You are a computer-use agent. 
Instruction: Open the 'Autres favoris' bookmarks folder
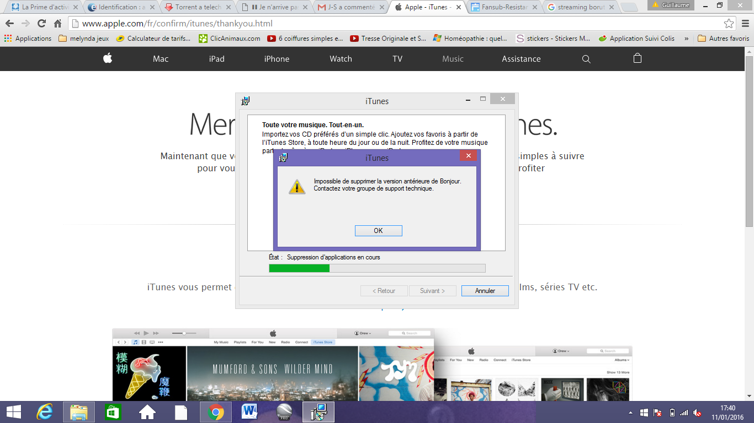724,39
